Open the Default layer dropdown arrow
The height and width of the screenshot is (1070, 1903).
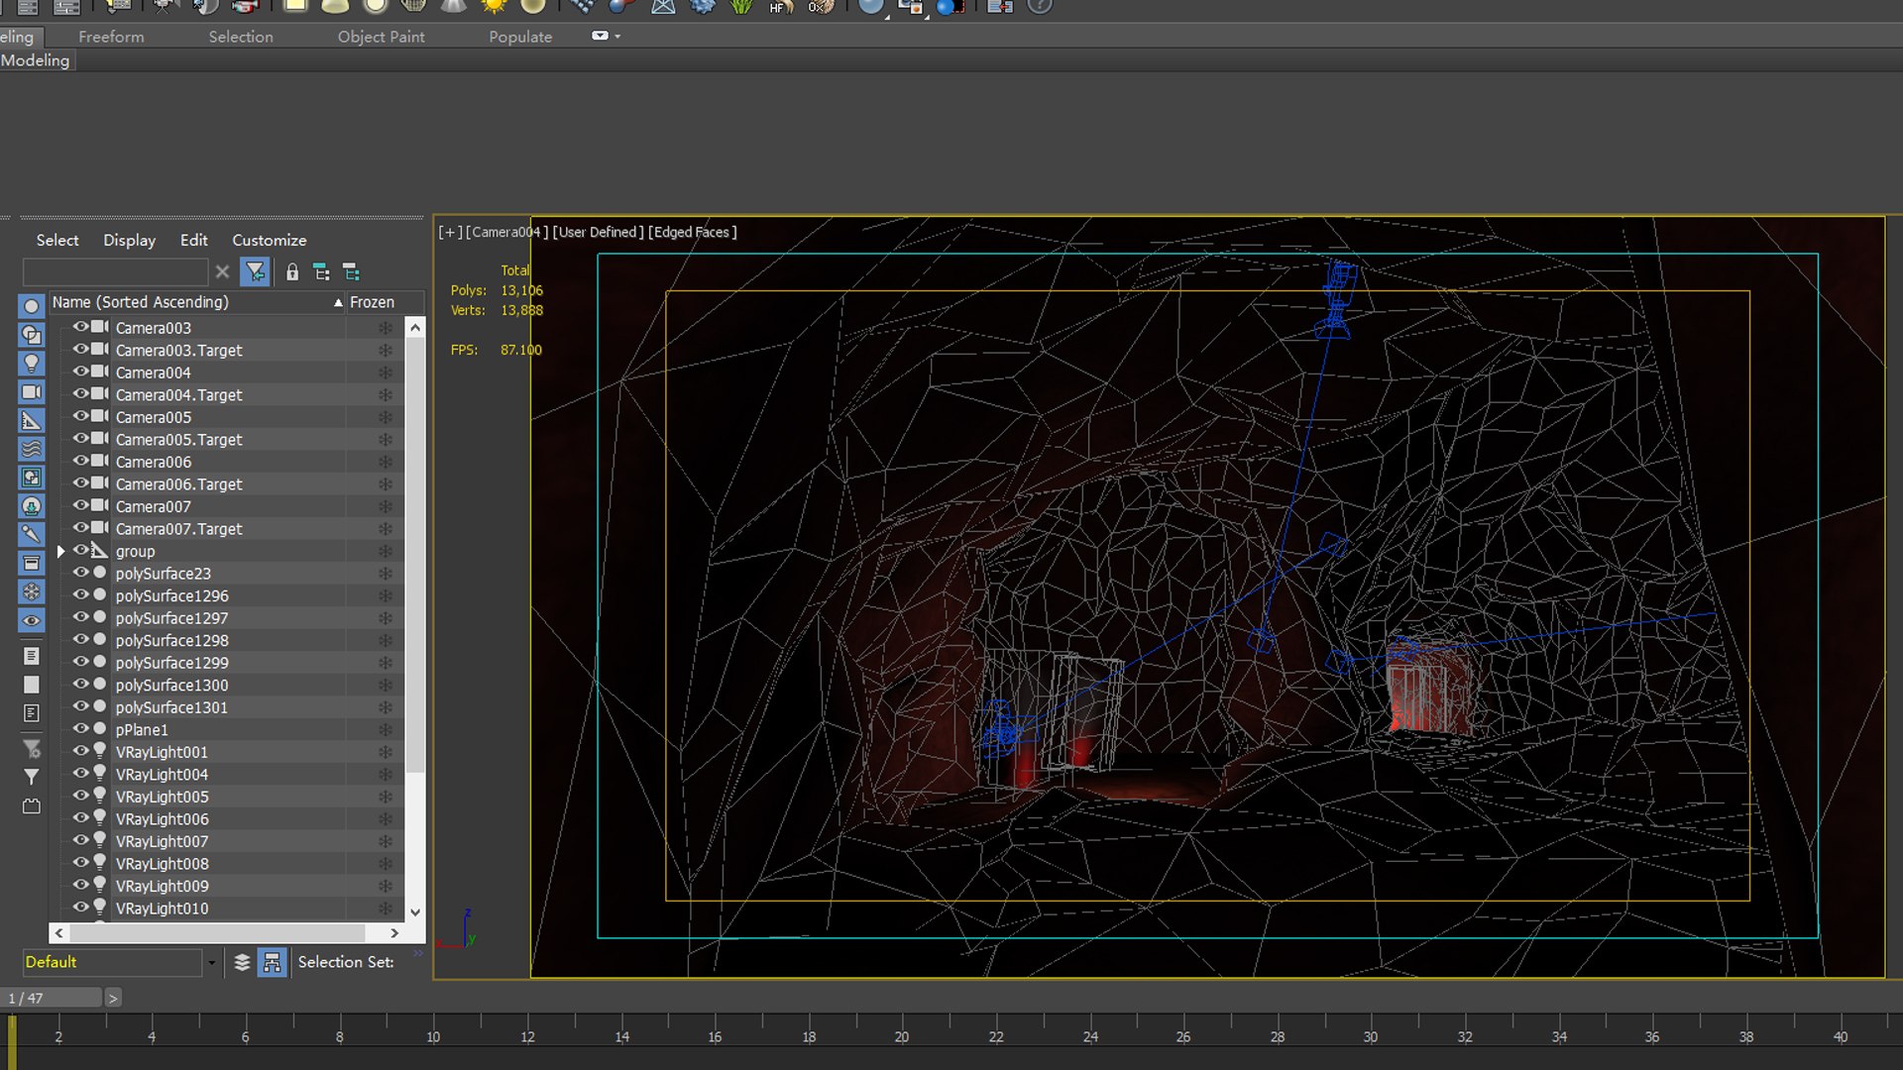point(211,962)
